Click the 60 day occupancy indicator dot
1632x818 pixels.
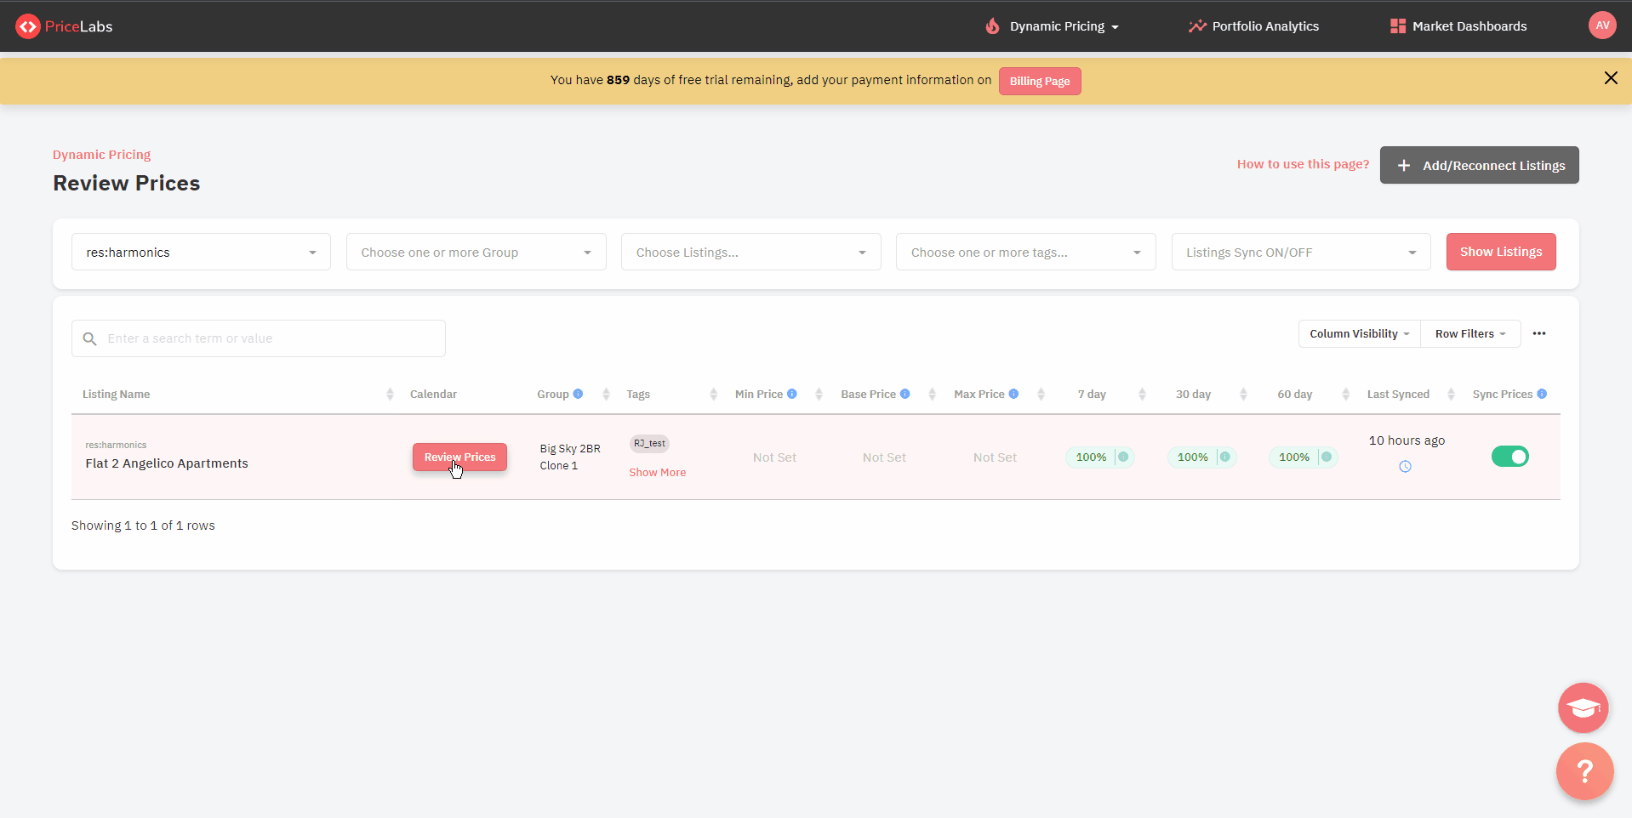[x=1327, y=457]
